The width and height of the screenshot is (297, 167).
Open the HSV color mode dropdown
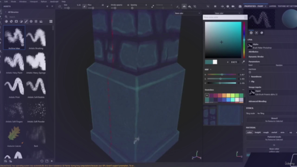pos(208,70)
